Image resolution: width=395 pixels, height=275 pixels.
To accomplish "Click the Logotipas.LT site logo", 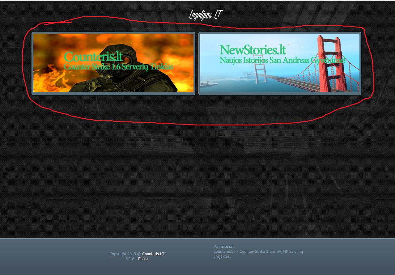I will [206, 15].
